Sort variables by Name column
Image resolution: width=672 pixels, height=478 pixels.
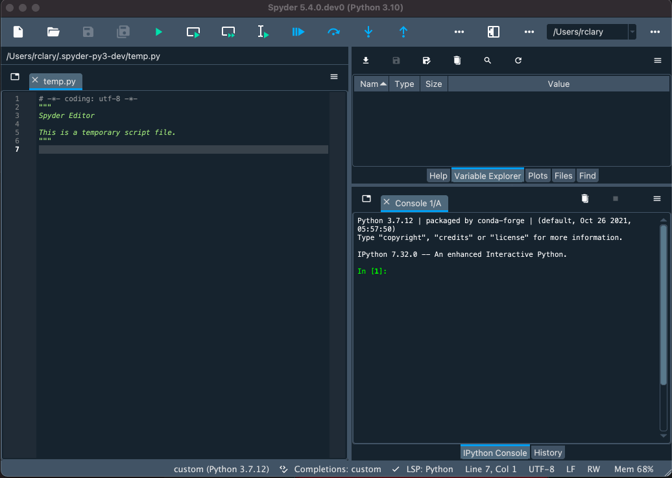(372, 84)
